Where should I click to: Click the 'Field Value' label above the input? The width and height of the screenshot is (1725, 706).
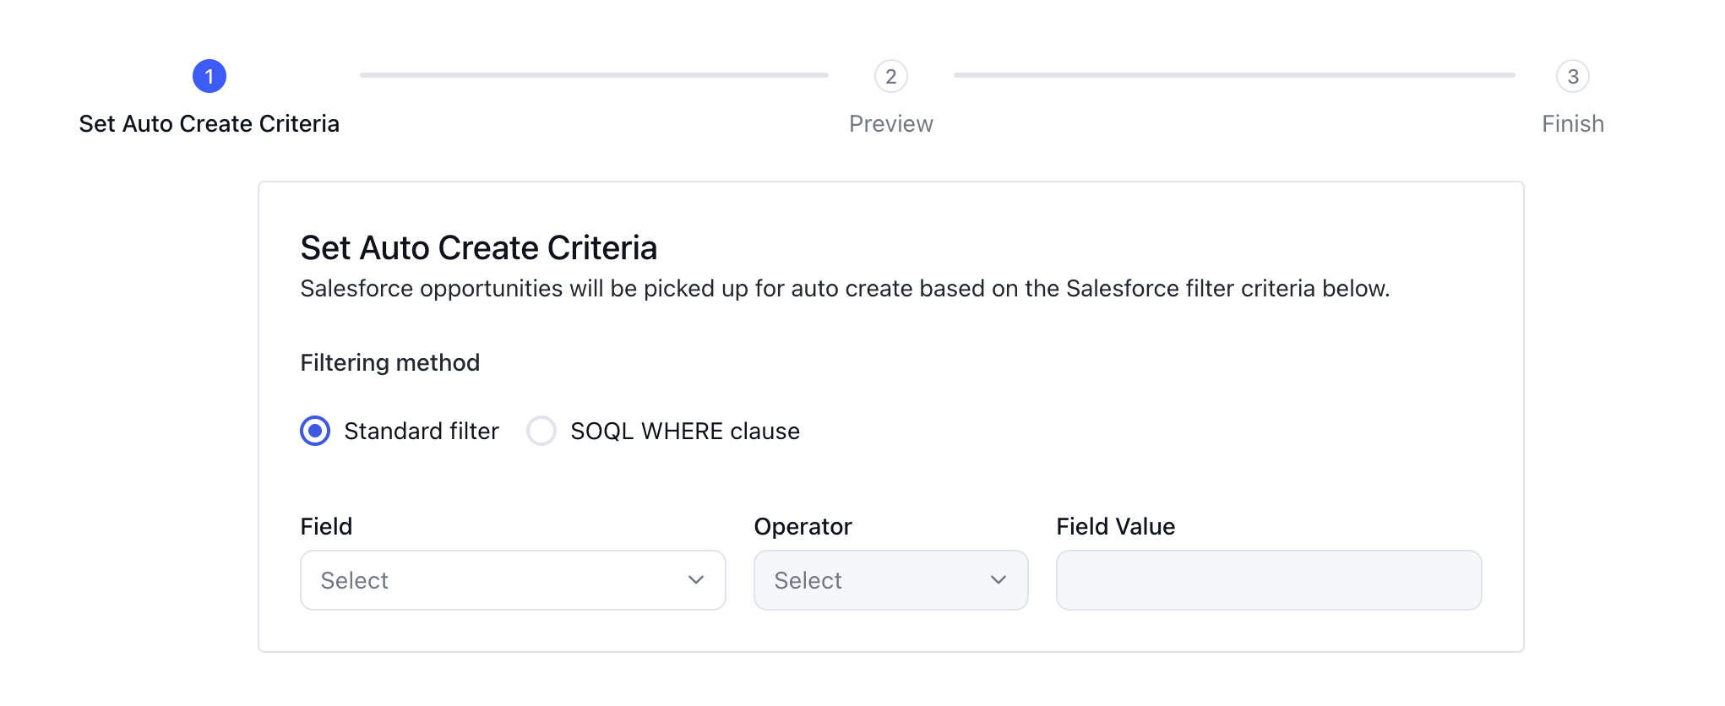coord(1116,527)
